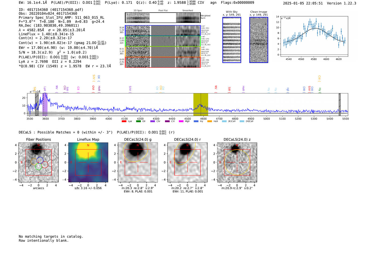Open the Fiber Positions image
375x255 pixels.
pos(39,162)
